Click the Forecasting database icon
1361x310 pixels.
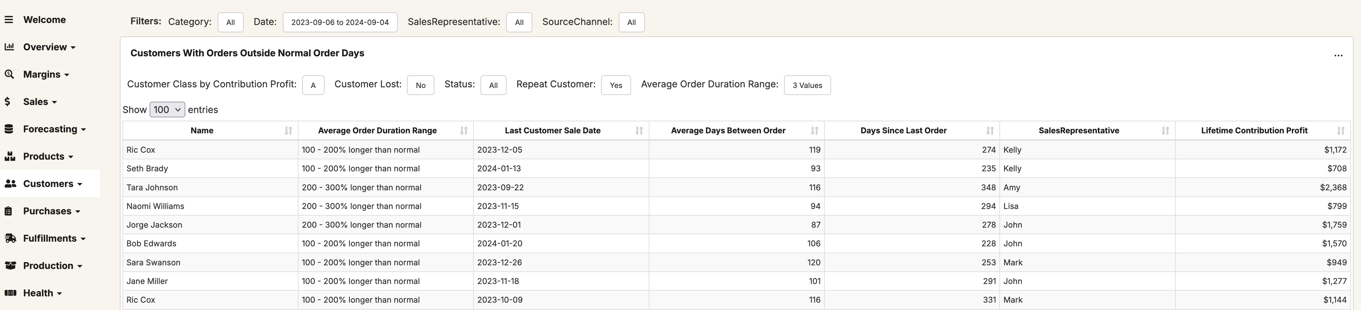click(9, 129)
